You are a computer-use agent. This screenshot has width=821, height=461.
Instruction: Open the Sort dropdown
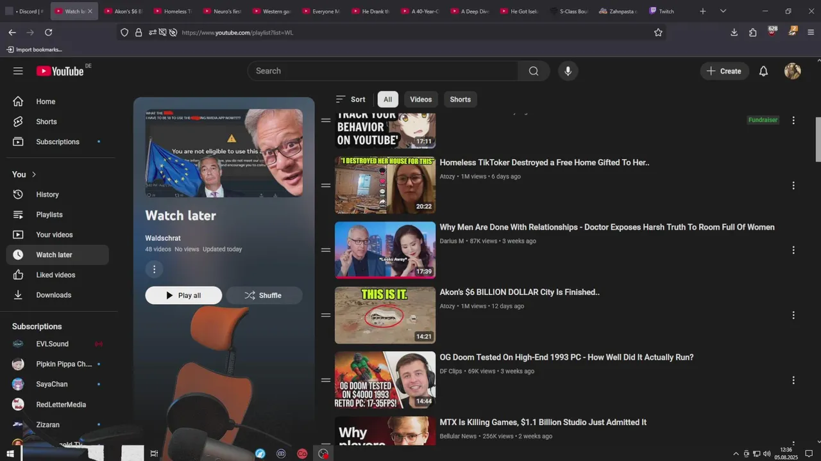(350, 99)
